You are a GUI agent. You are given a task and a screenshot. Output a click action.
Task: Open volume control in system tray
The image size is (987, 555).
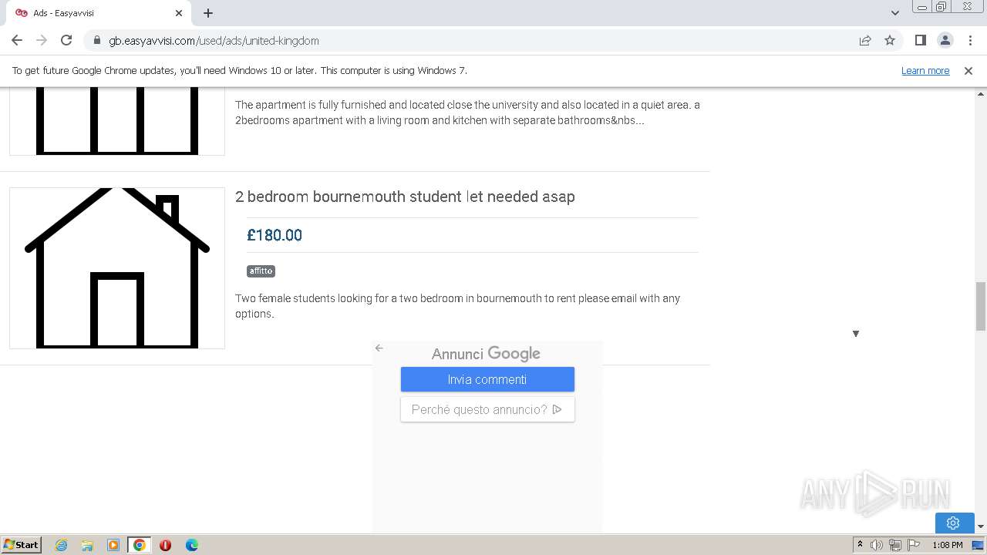pyautogui.click(x=877, y=545)
